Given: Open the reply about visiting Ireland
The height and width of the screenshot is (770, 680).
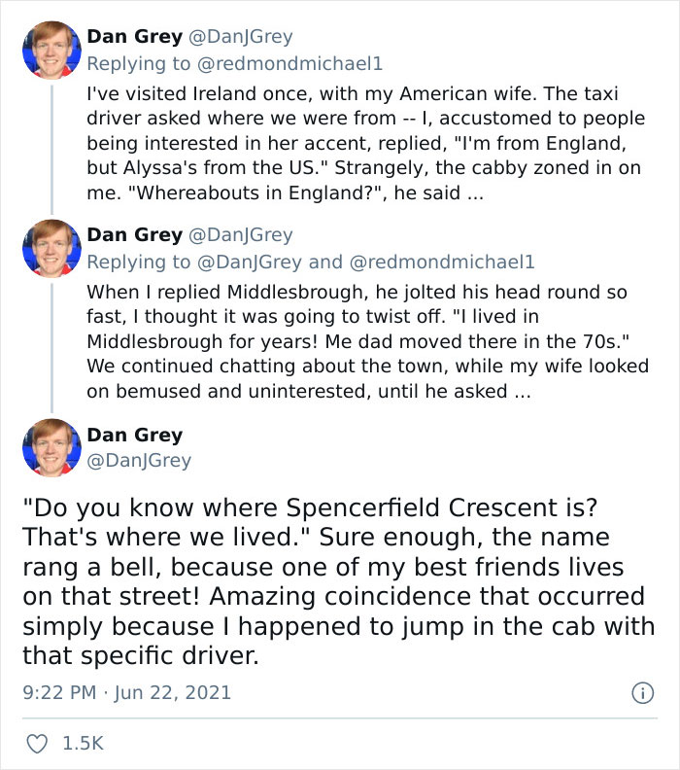Looking at the screenshot, I should (x=364, y=144).
